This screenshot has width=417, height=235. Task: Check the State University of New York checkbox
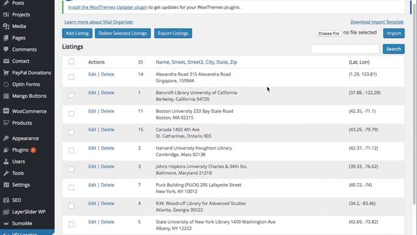(71, 225)
